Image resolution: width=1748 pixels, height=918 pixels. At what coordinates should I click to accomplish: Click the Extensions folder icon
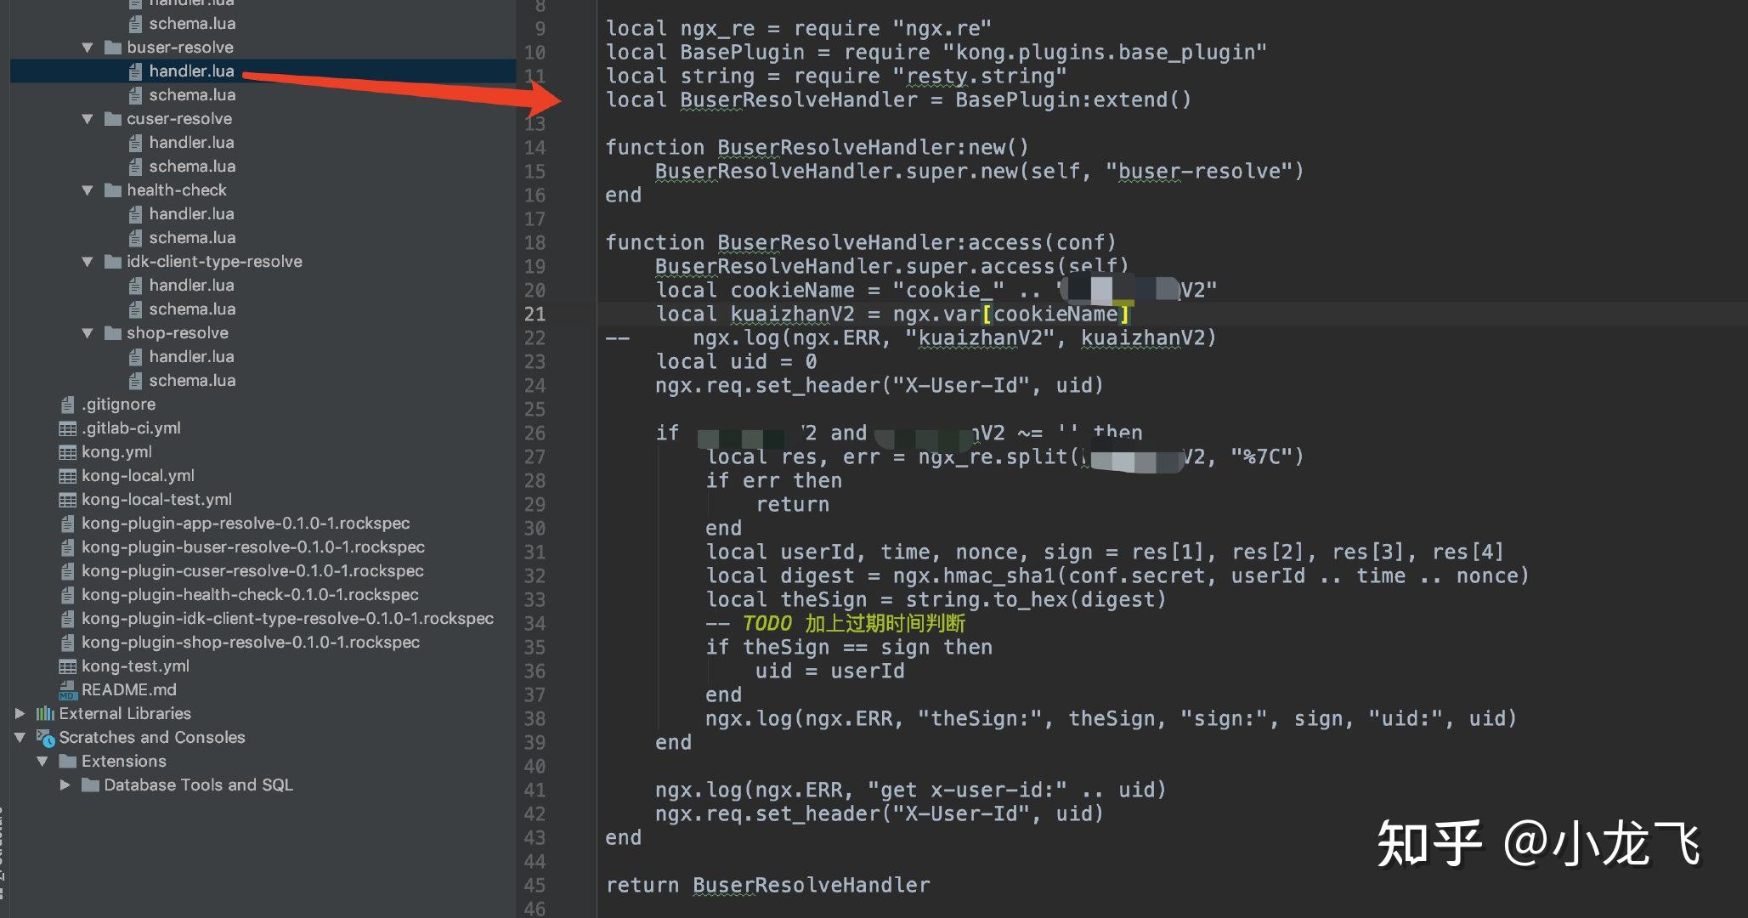(68, 762)
